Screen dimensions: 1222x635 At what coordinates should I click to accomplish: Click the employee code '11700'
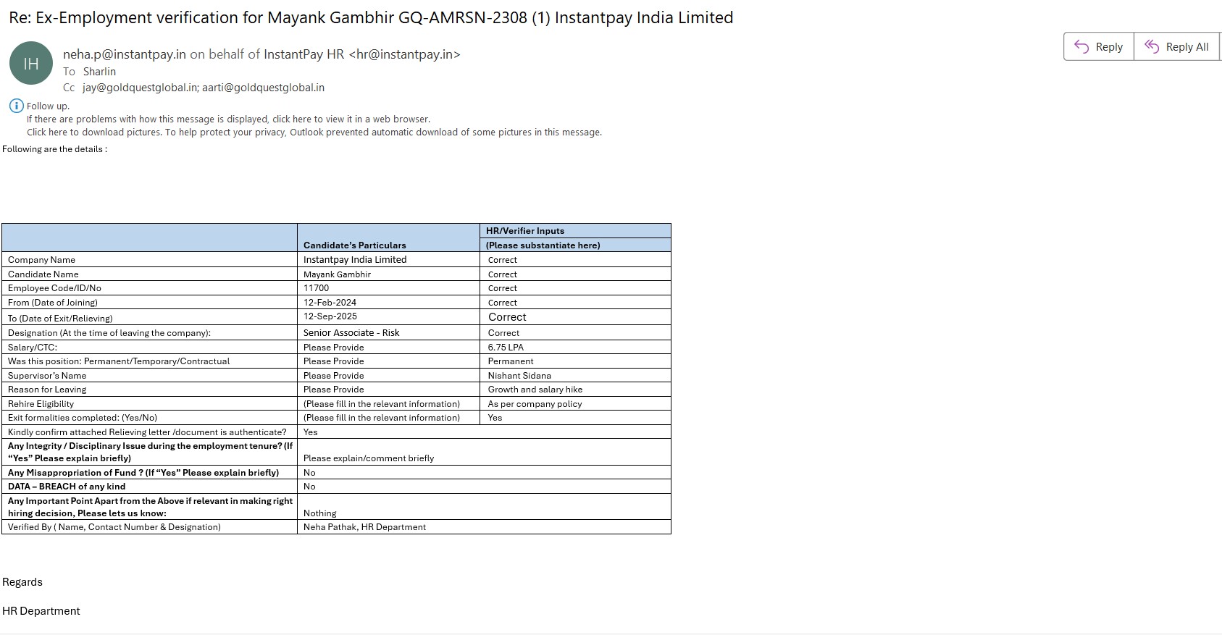point(317,288)
